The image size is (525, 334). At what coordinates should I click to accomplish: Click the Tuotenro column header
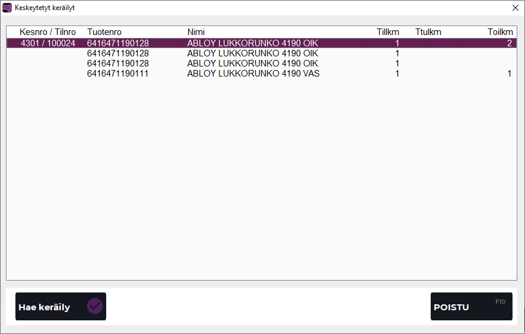(x=104, y=32)
